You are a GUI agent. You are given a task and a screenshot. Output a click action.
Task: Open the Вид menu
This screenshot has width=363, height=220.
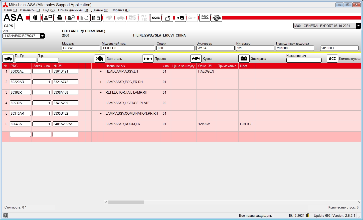click(49, 10)
